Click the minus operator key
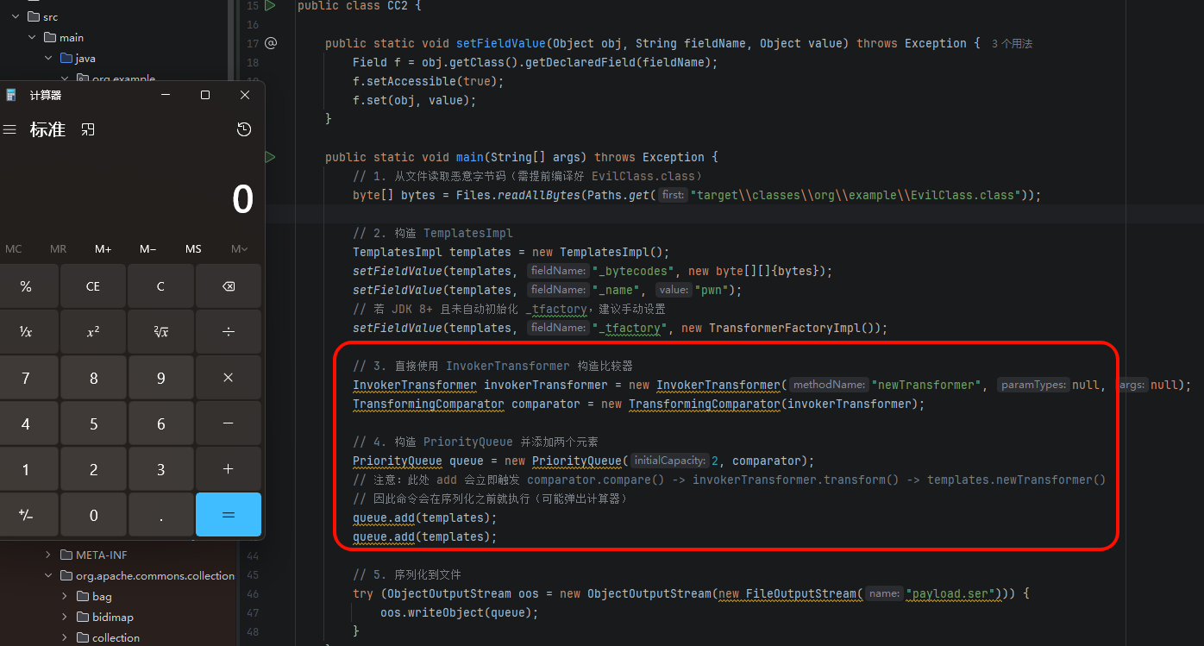This screenshot has width=1204, height=646. coord(229,423)
